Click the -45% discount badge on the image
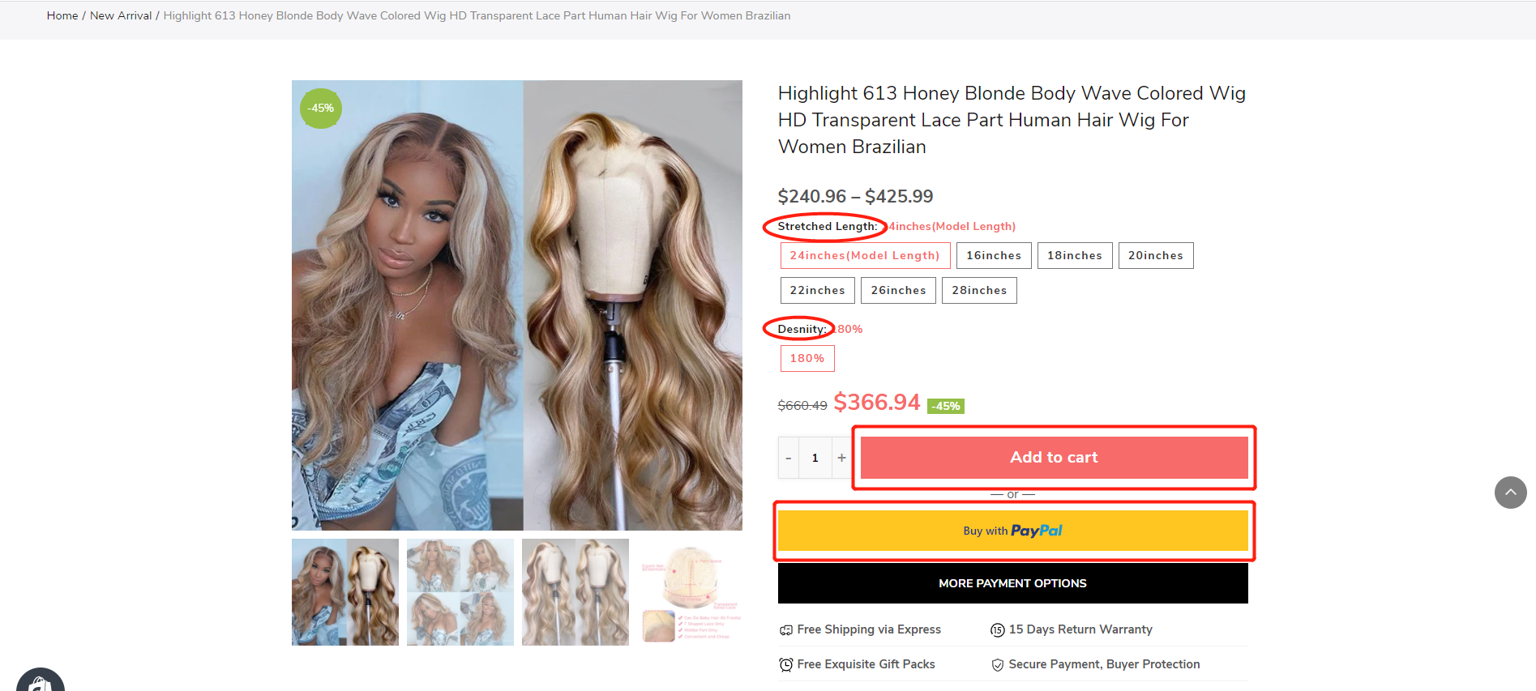This screenshot has height=691, width=1536. (321, 109)
